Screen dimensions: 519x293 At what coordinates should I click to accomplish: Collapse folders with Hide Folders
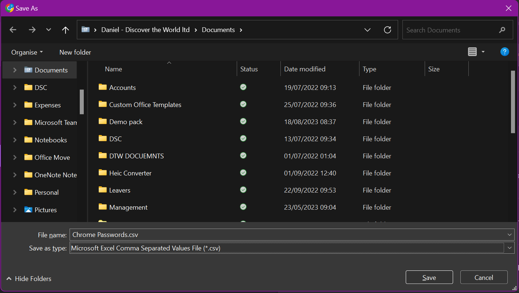(x=29, y=279)
